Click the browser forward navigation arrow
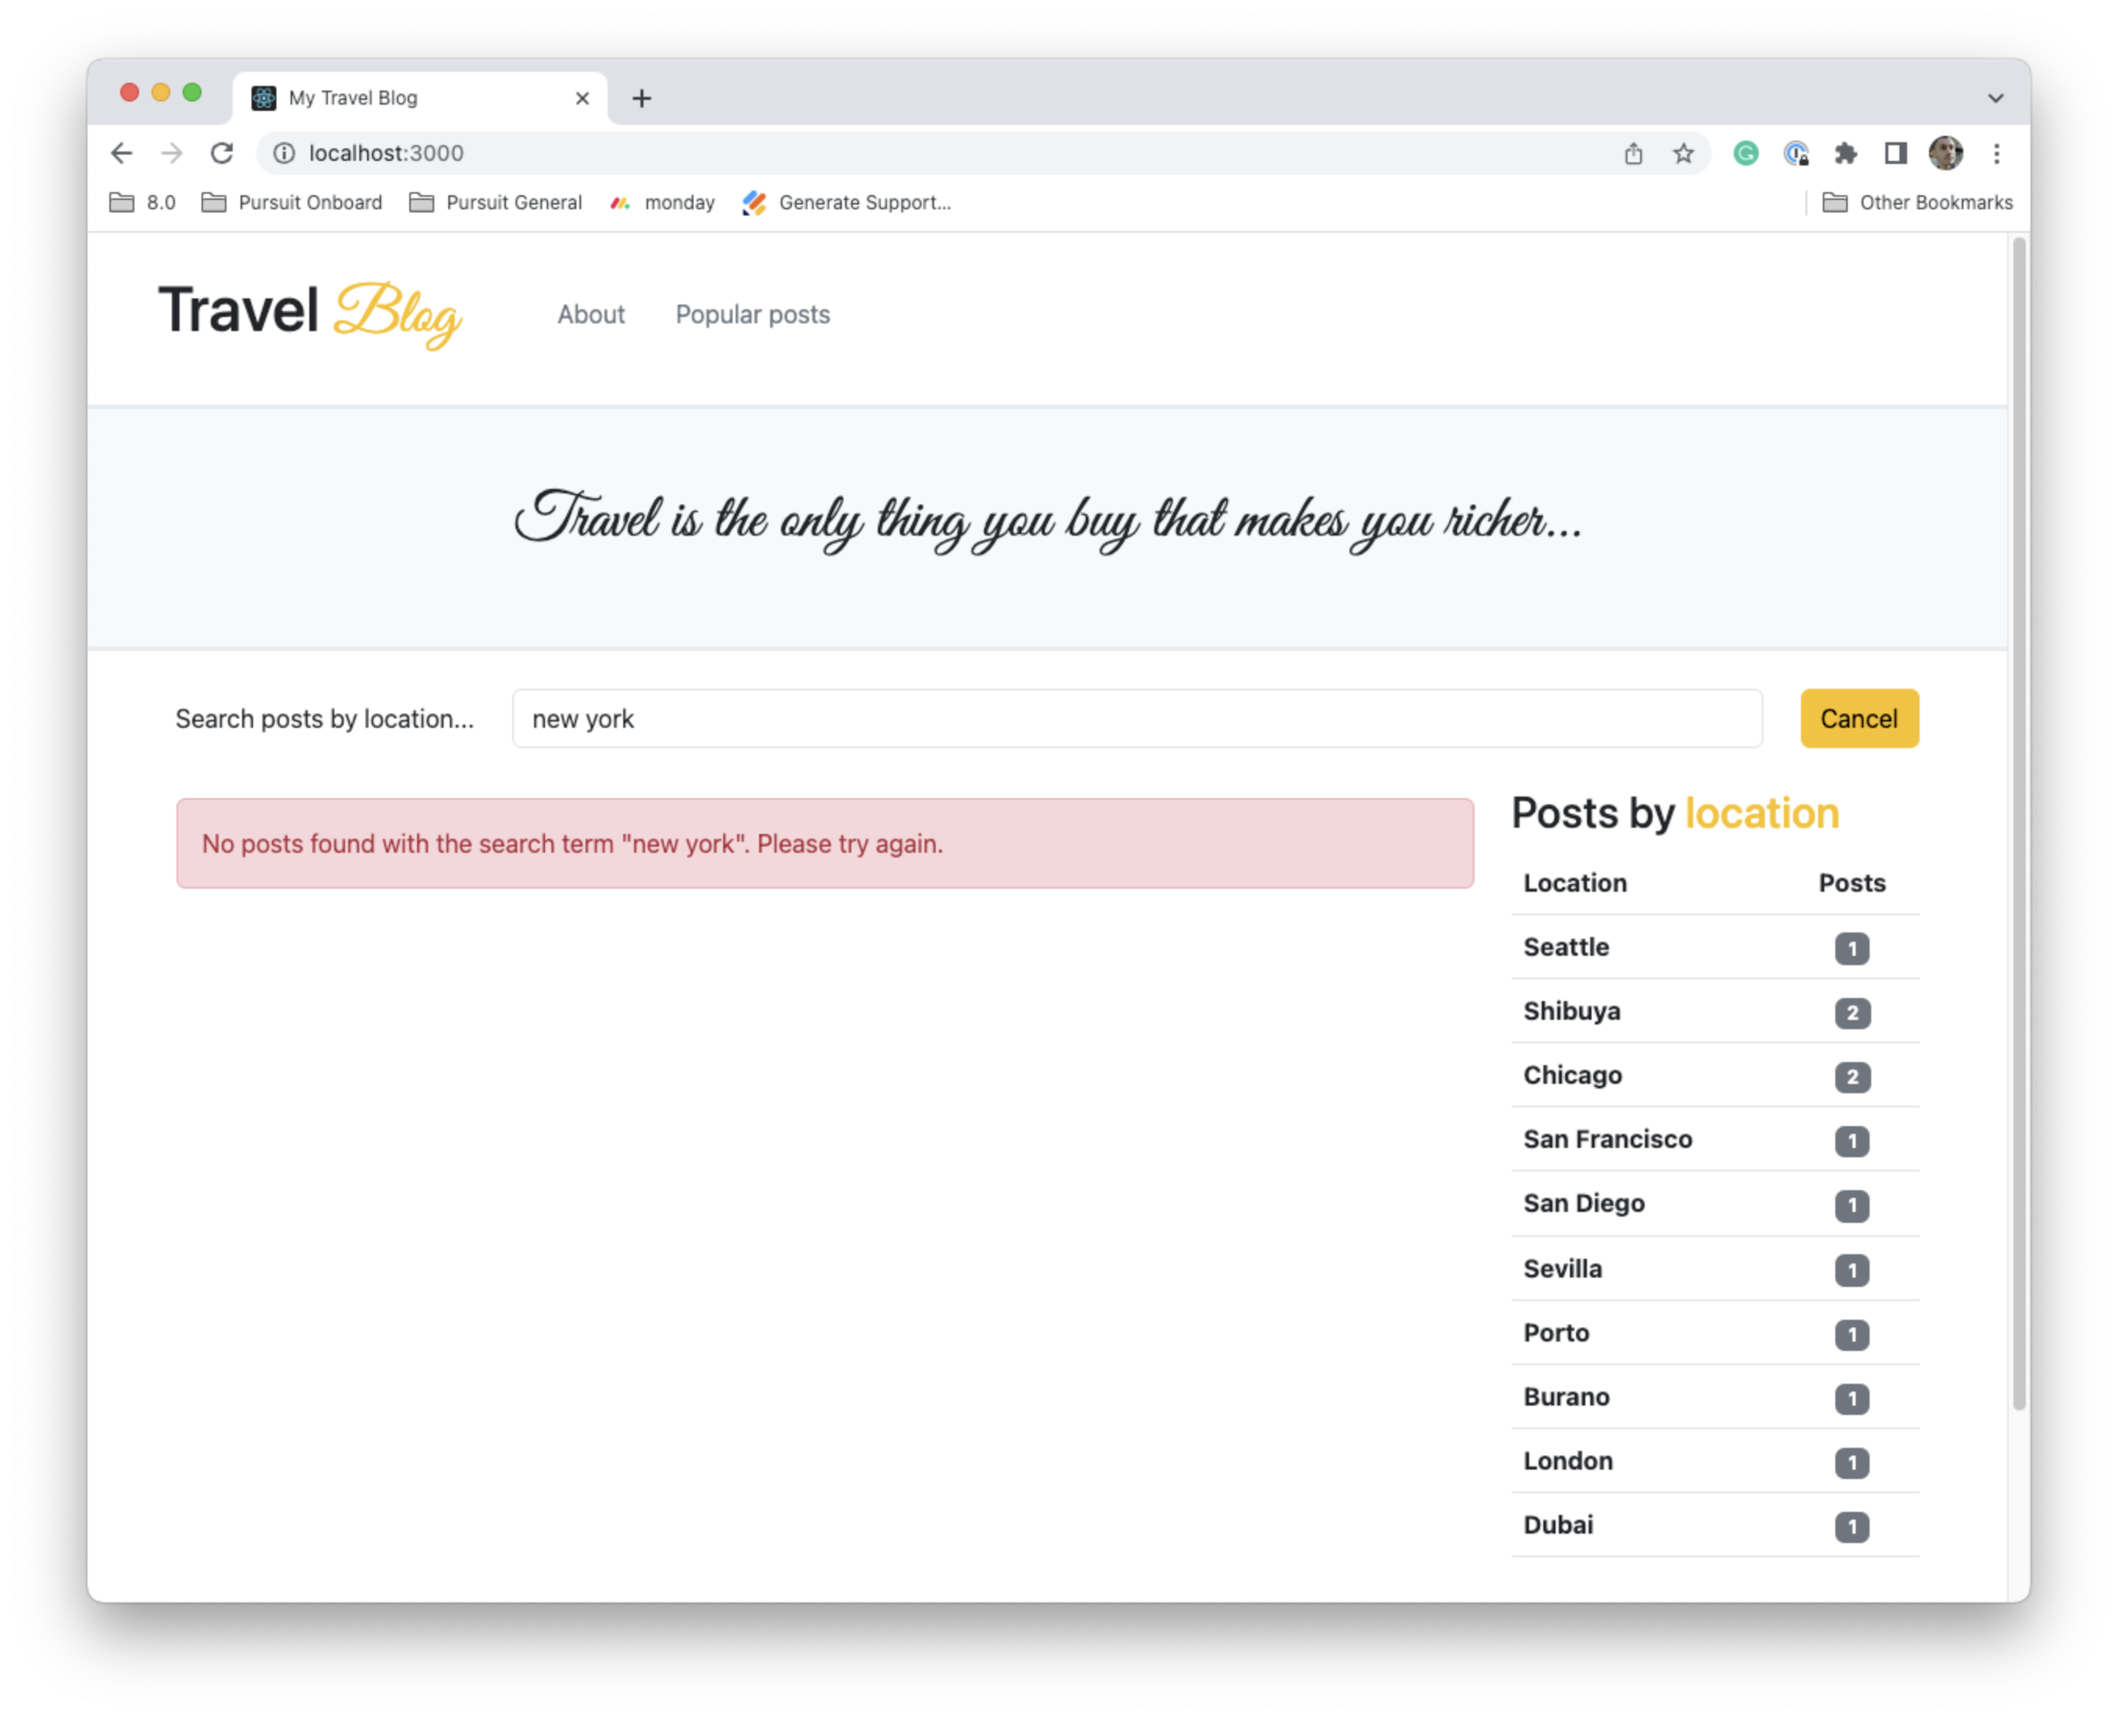The image size is (2118, 1718). [170, 155]
